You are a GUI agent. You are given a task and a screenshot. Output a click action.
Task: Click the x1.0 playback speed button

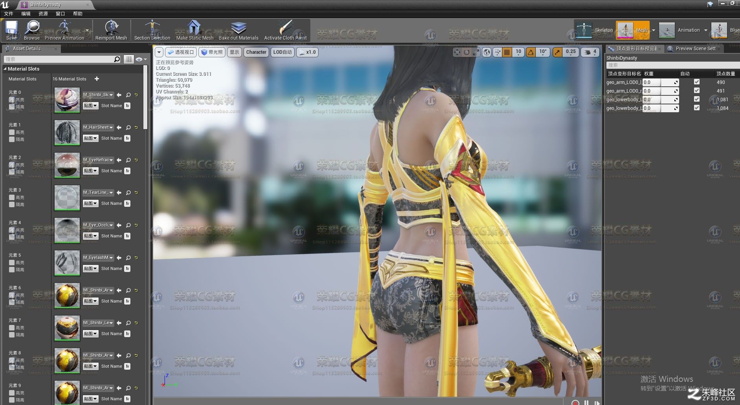pos(308,52)
